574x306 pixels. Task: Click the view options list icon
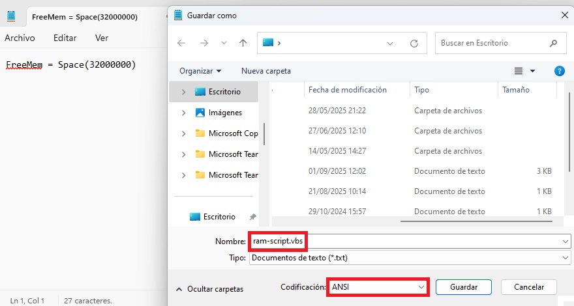coord(519,70)
